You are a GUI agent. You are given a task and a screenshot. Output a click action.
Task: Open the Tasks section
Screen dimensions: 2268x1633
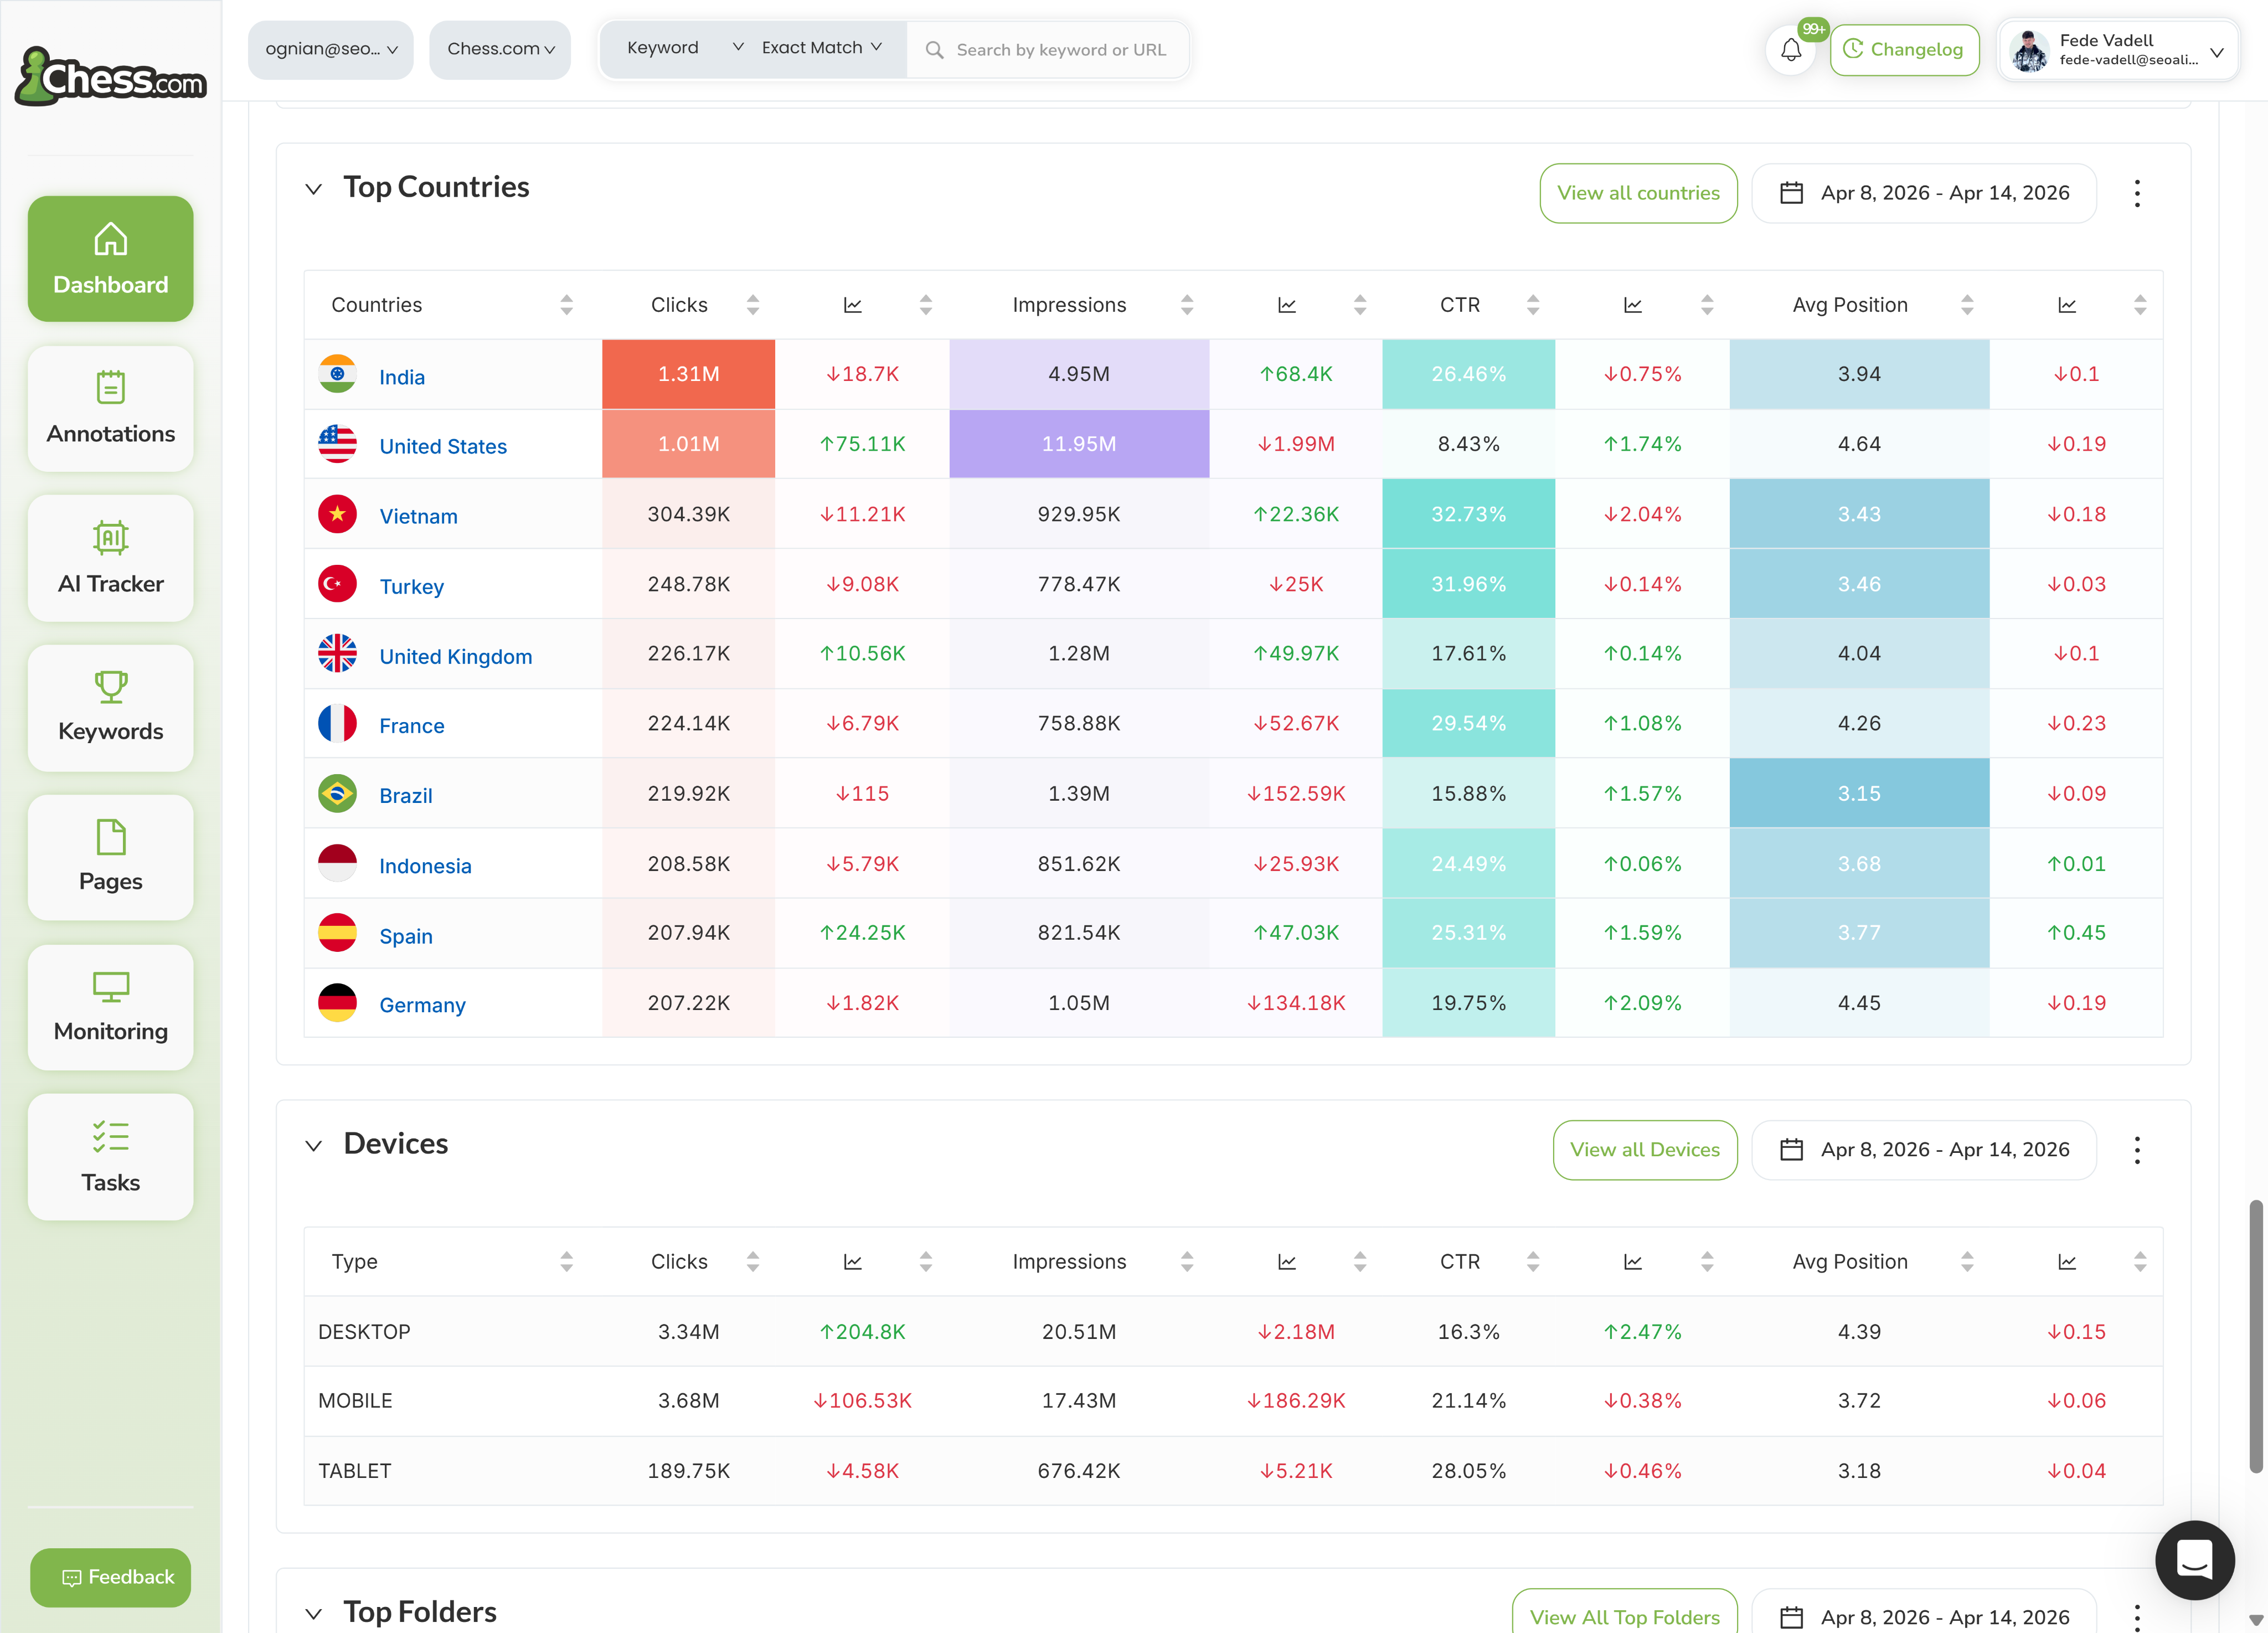[x=110, y=1157]
